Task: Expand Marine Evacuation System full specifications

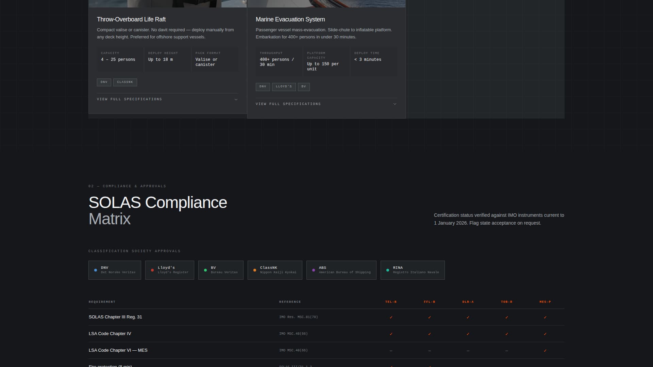Action: pos(288,104)
